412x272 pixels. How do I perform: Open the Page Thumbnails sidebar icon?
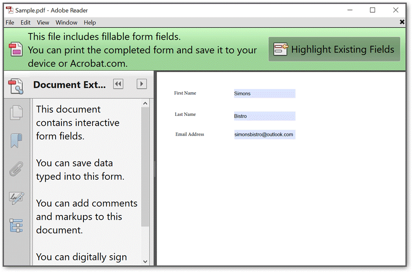point(16,113)
